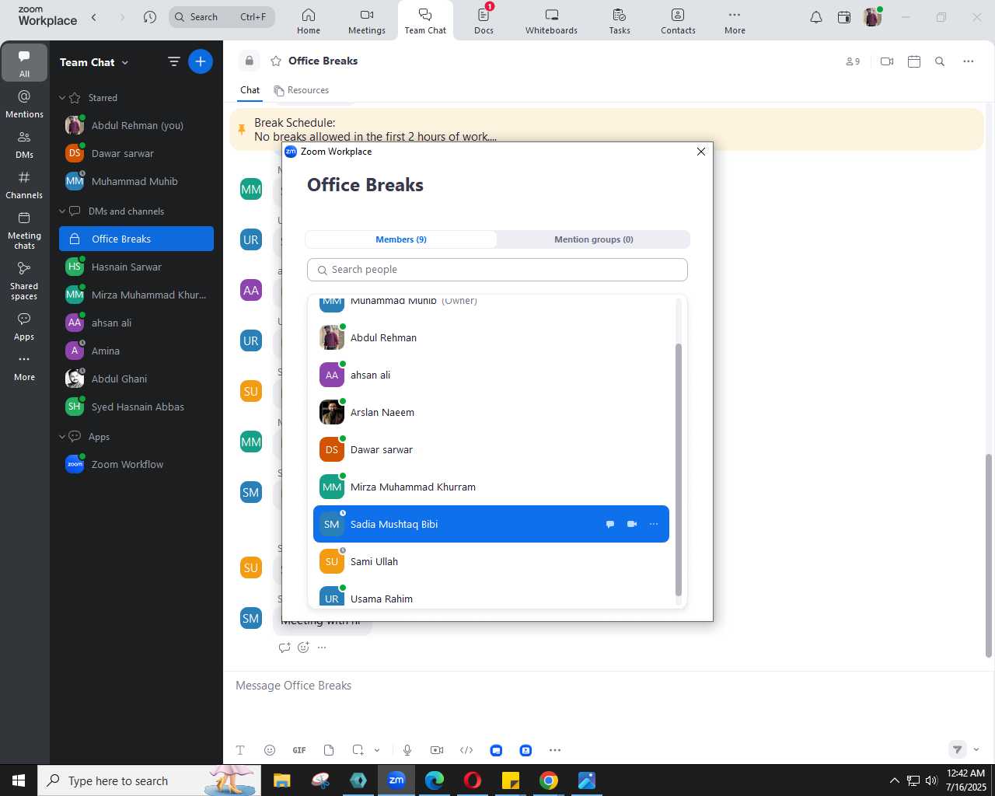This screenshot has height=796, width=995.
Task: Click Message Office Breaks input
Action: pyautogui.click(x=606, y=686)
